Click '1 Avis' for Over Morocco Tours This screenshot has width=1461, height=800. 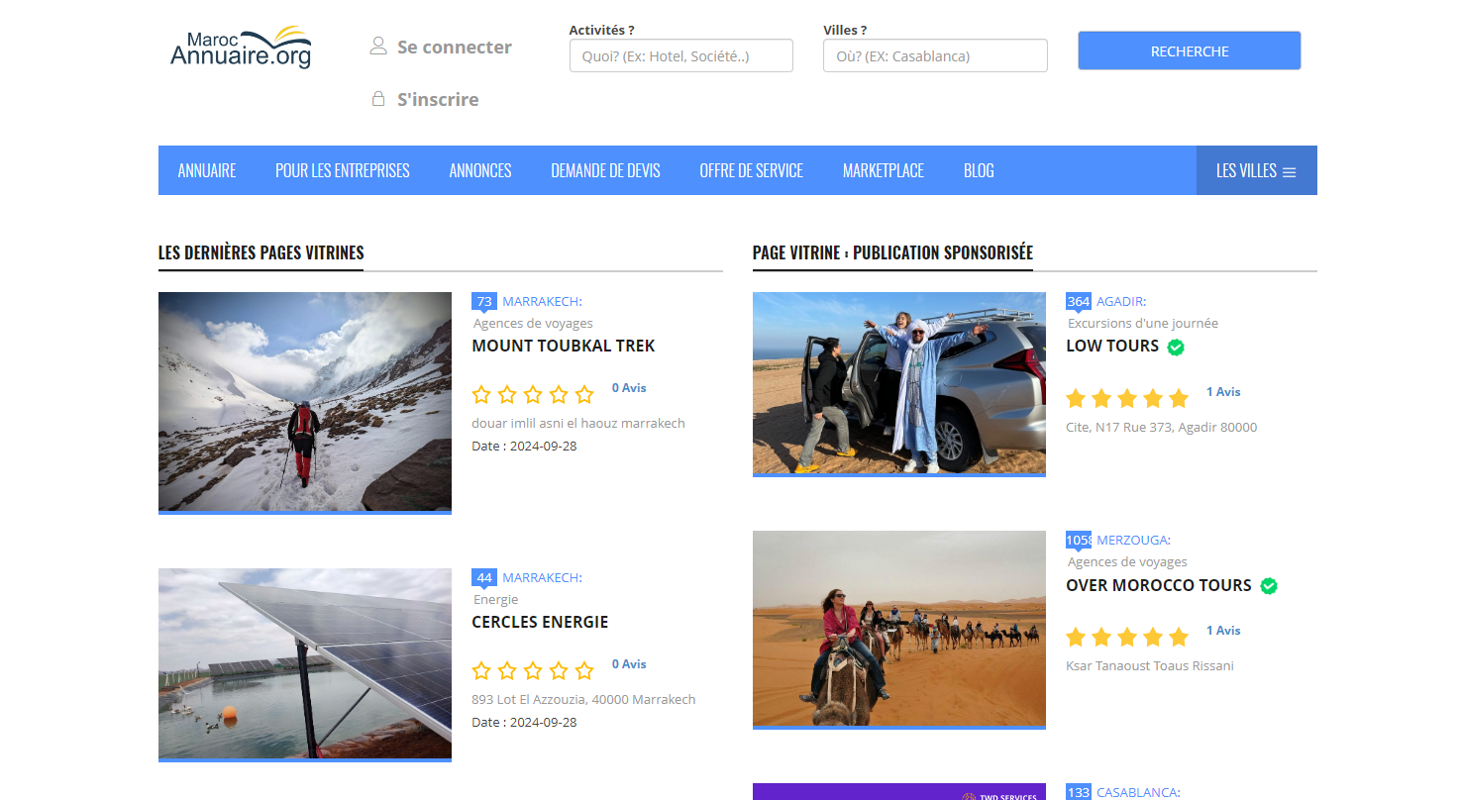coord(1223,631)
